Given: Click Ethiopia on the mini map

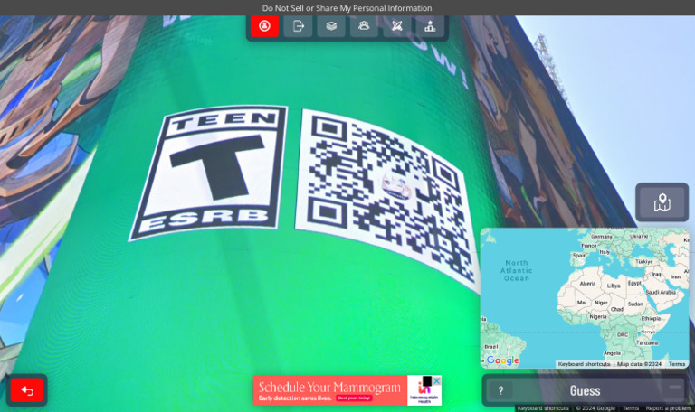Looking at the screenshot, I should [x=651, y=318].
